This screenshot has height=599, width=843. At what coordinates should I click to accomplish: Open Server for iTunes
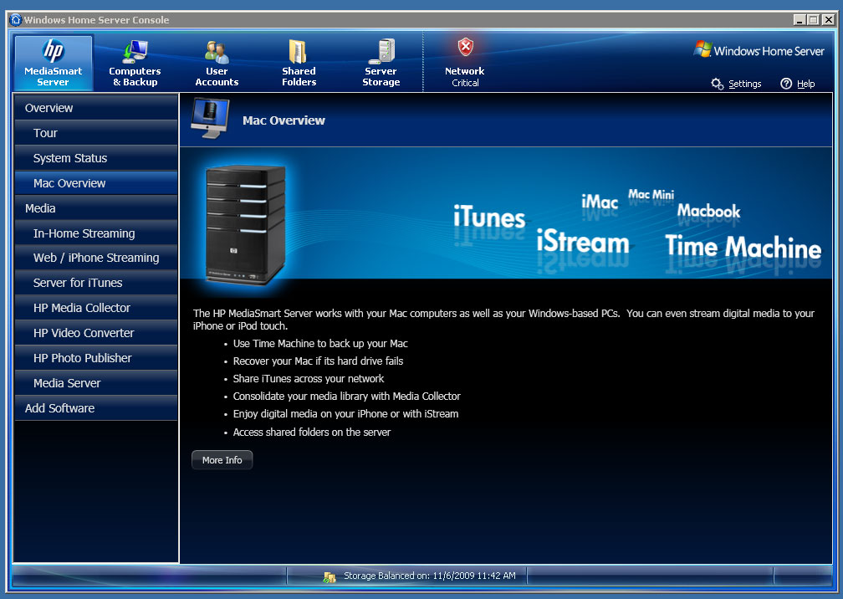pyautogui.click(x=95, y=283)
